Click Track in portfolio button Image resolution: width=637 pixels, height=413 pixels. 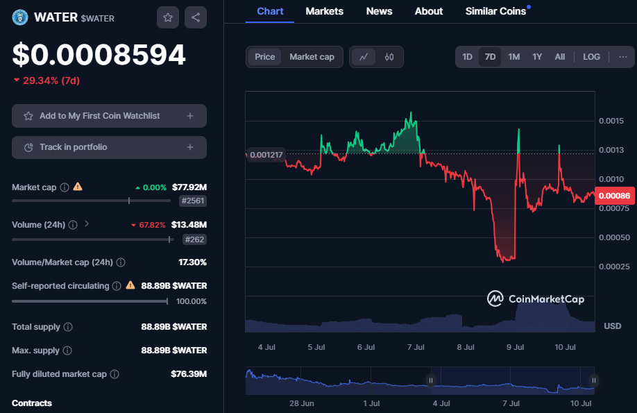click(109, 147)
